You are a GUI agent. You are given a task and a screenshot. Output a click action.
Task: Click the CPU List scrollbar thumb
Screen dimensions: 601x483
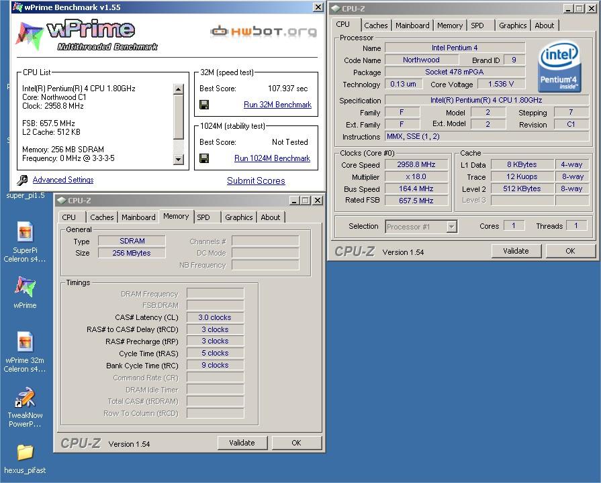178,117
